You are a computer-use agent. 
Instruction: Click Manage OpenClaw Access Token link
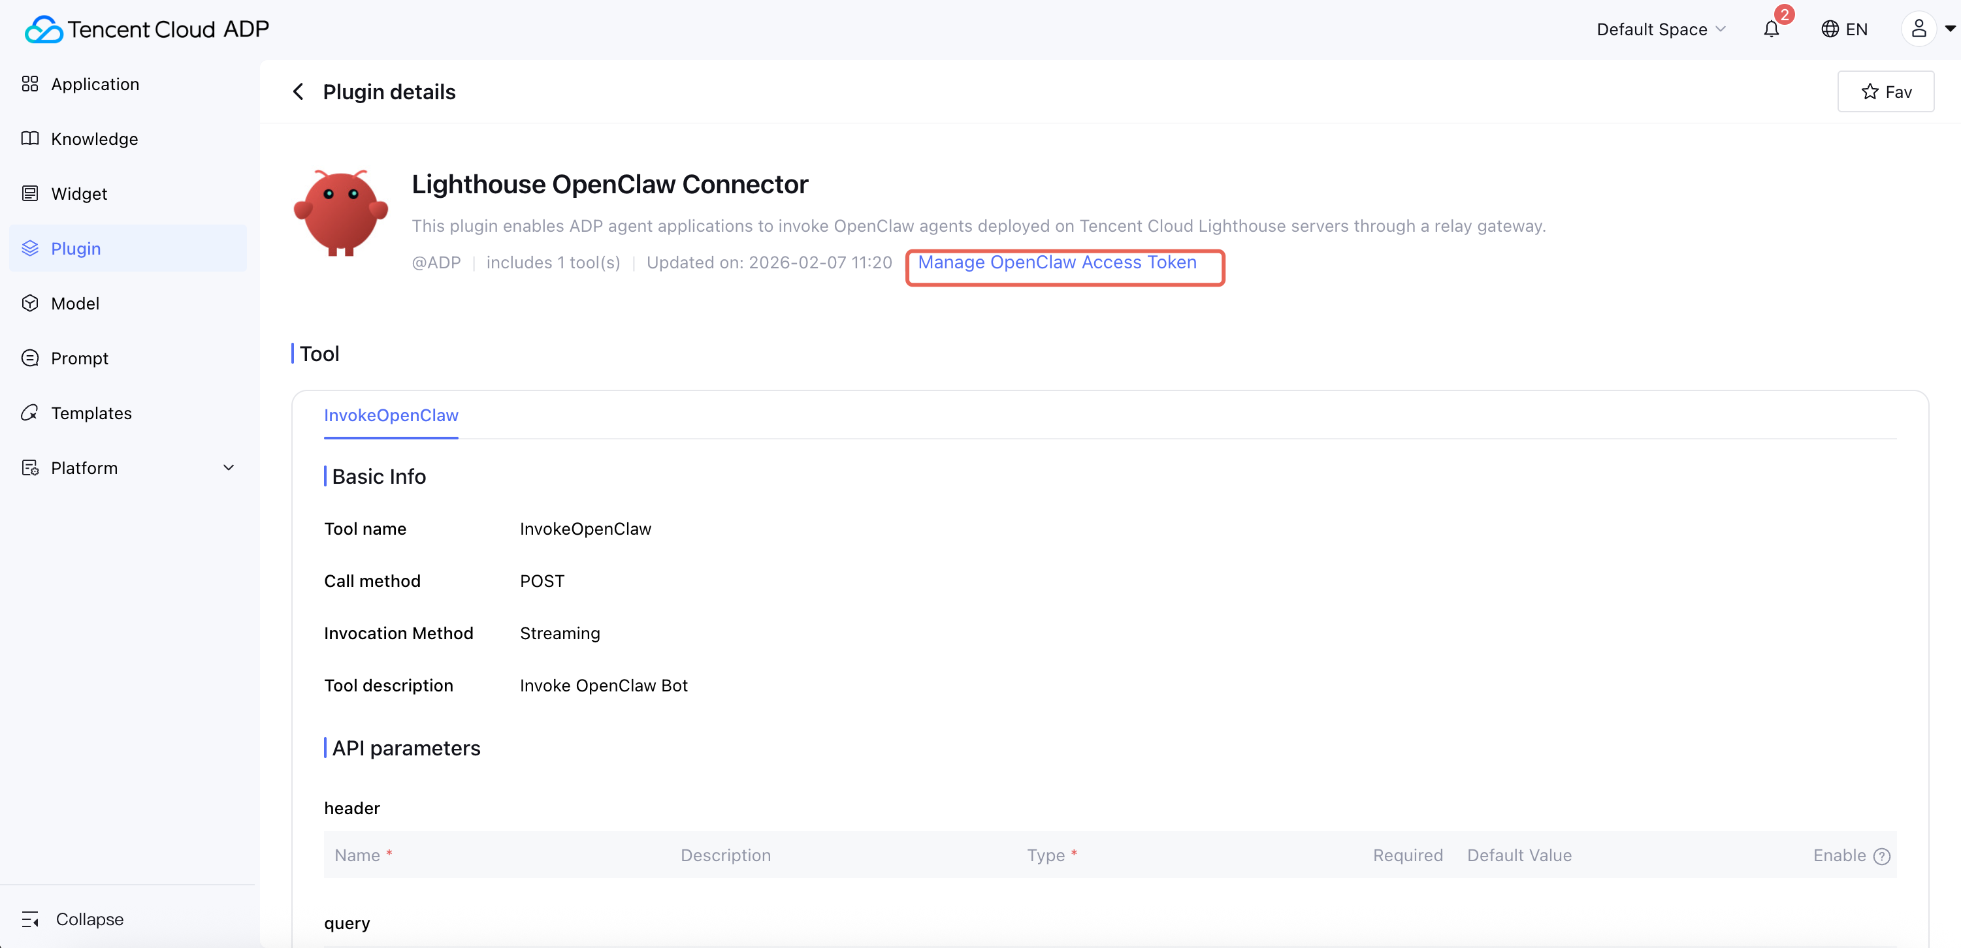tap(1057, 262)
